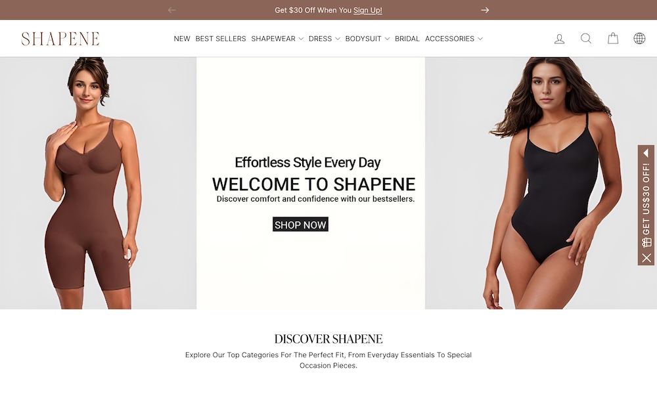Click the gift icon on side promo
This screenshot has width=657, height=394.
tap(646, 242)
